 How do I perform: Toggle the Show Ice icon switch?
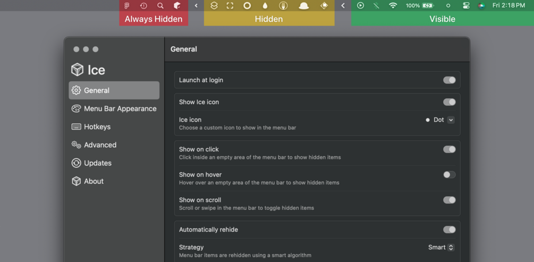[x=449, y=102]
